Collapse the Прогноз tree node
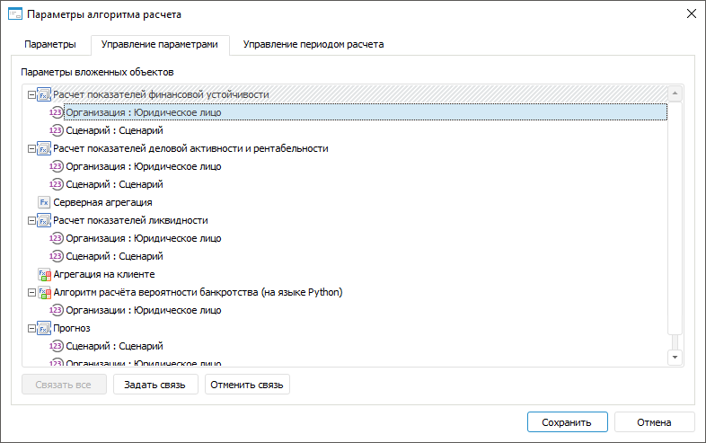Image resolution: width=706 pixels, height=443 pixels. coord(32,328)
